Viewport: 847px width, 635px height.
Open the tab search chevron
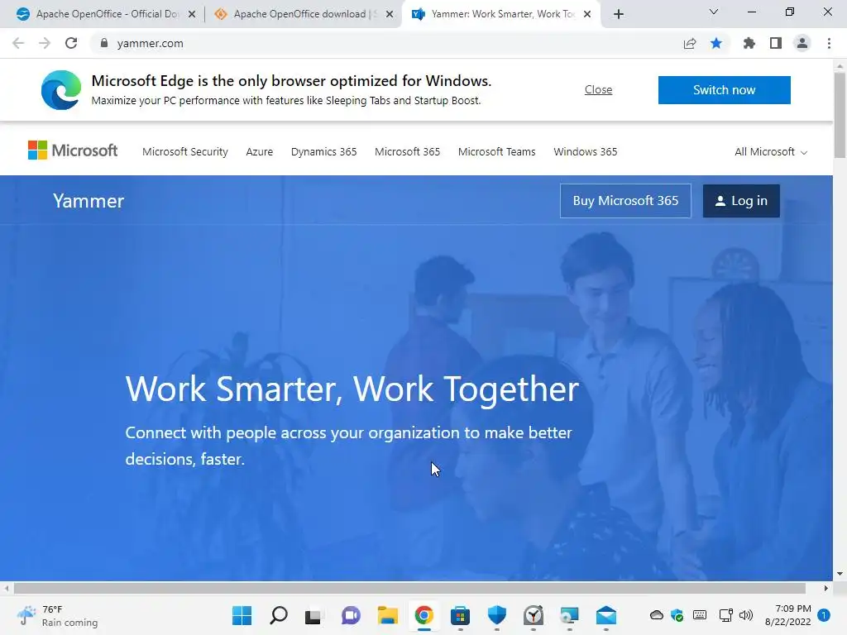coord(714,12)
